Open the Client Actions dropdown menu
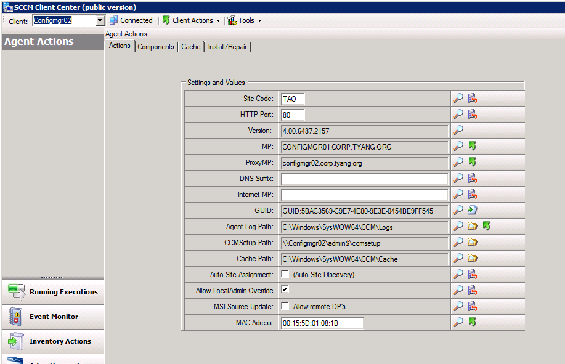 coord(191,20)
